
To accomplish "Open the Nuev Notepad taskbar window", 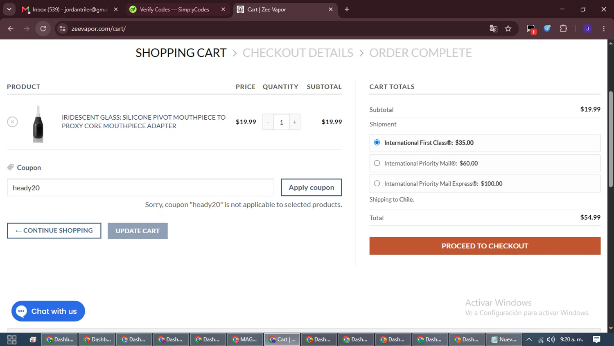I will (504, 339).
